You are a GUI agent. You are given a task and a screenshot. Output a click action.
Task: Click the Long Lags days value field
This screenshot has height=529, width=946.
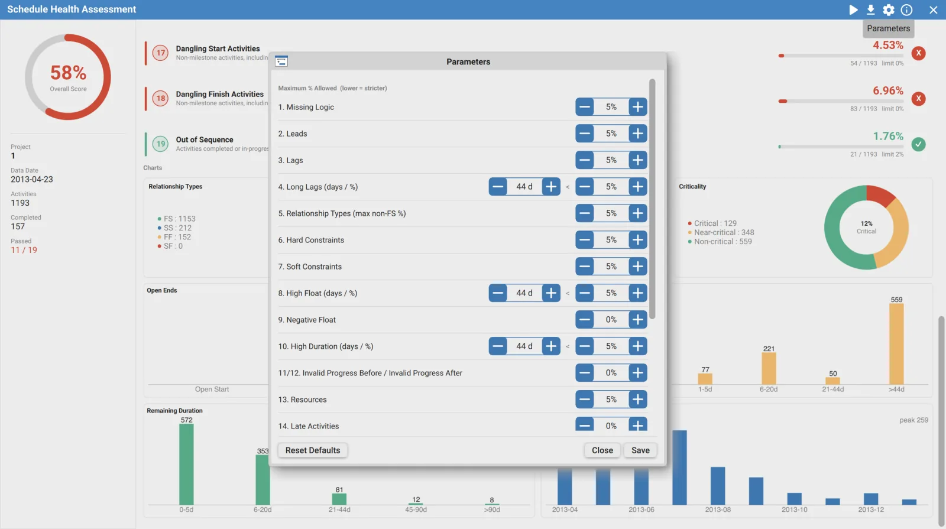point(524,187)
